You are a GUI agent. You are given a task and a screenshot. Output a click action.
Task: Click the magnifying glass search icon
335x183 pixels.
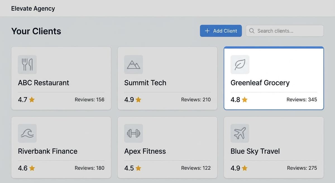(x=252, y=31)
